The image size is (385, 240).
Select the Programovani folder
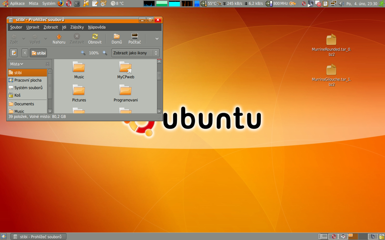tap(126, 93)
